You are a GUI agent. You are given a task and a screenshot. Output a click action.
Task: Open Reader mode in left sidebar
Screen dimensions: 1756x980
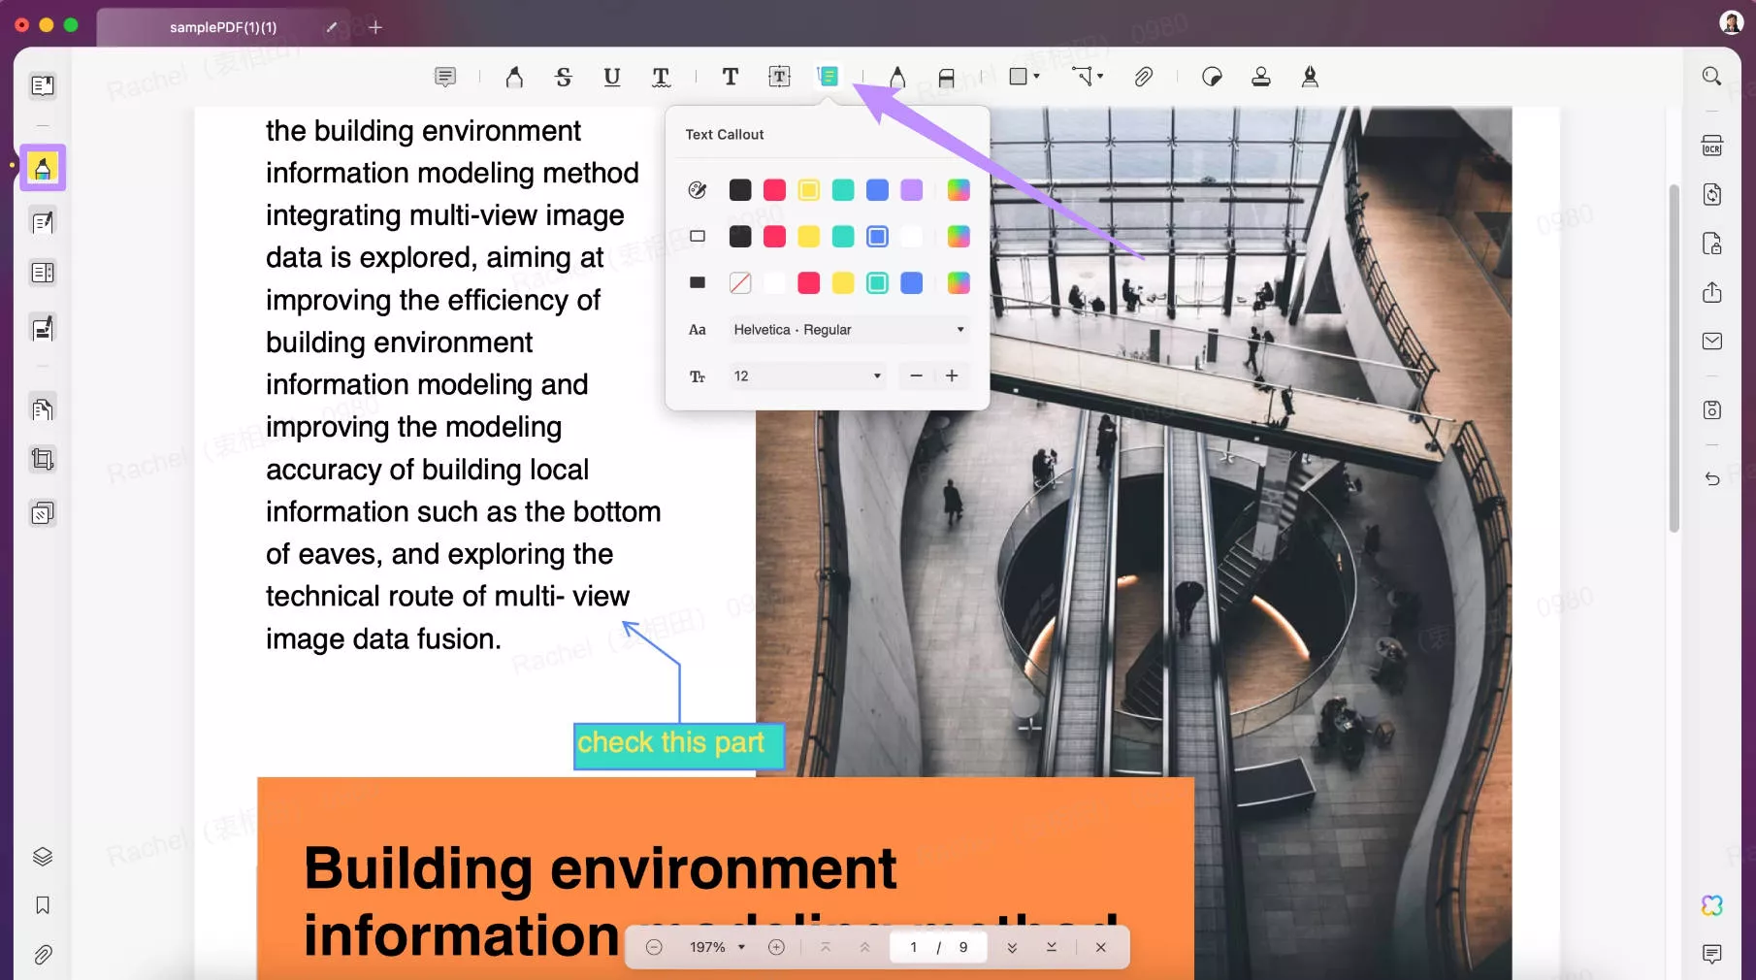pyautogui.click(x=43, y=86)
